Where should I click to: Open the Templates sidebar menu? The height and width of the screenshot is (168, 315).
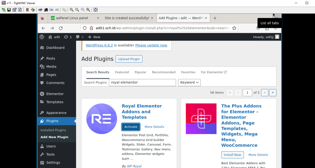pyautogui.click(x=57, y=102)
